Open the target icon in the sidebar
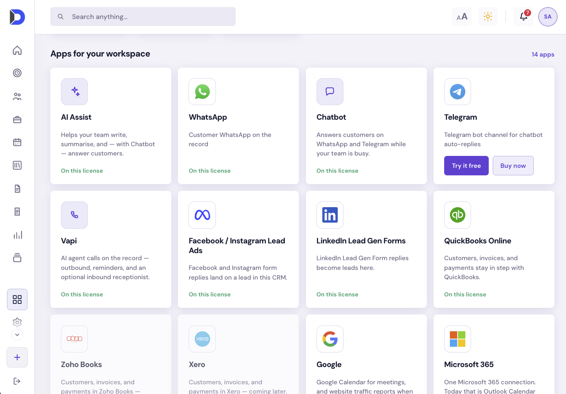Screen dimensions: 566x394 tap(17, 73)
